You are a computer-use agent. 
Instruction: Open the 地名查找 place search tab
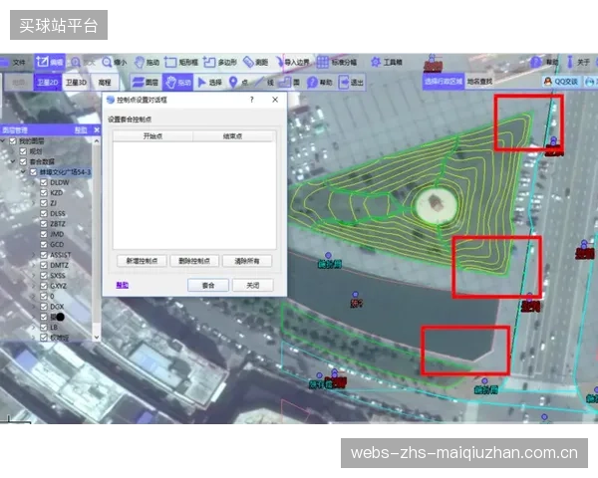point(479,82)
